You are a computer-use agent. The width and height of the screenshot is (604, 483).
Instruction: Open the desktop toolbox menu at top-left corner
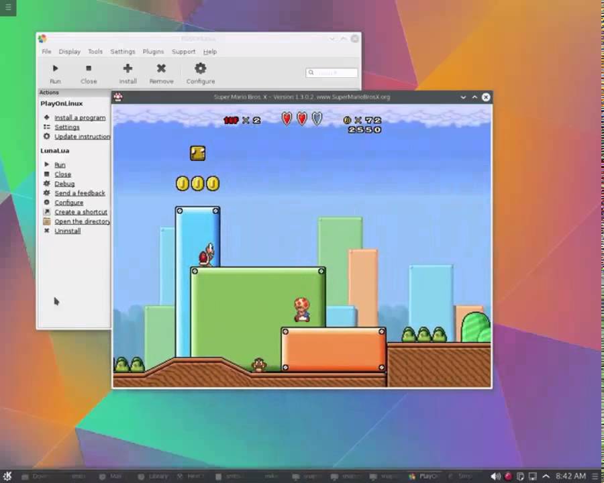tap(8, 7)
